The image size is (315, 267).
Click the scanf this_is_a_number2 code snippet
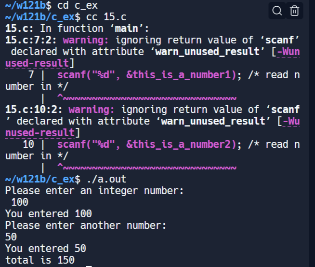(x=147, y=144)
